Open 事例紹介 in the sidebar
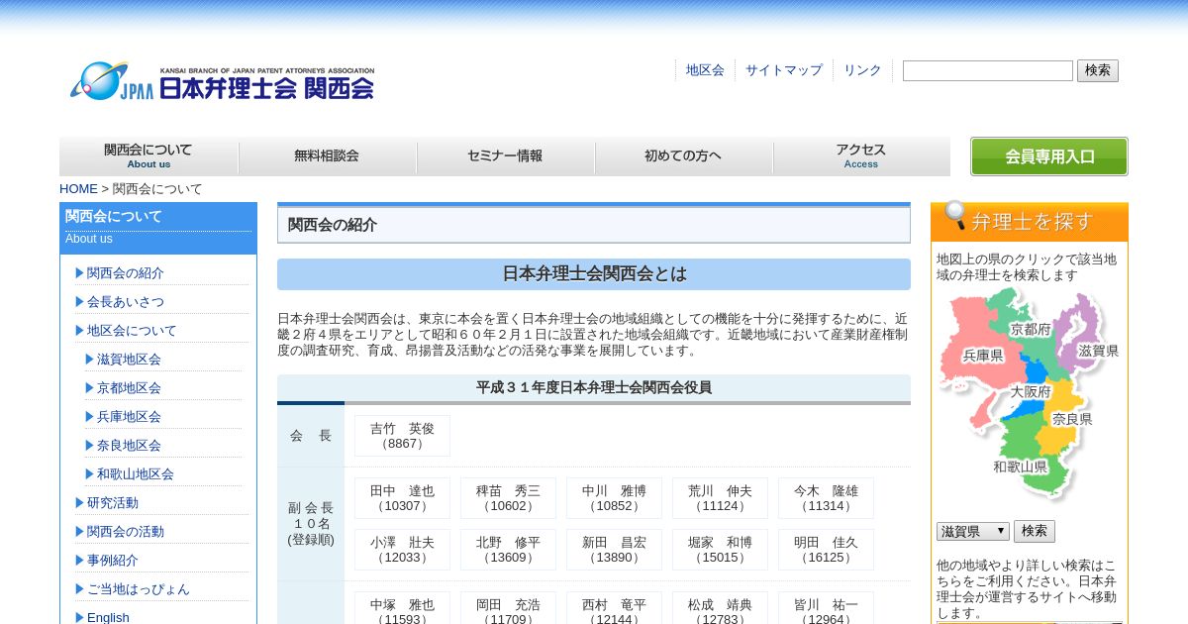This screenshot has width=1188, height=624. 112,560
